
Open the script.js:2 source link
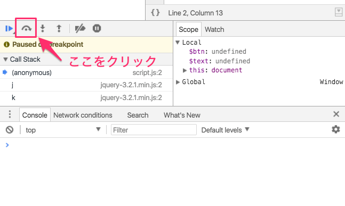coord(147,73)
